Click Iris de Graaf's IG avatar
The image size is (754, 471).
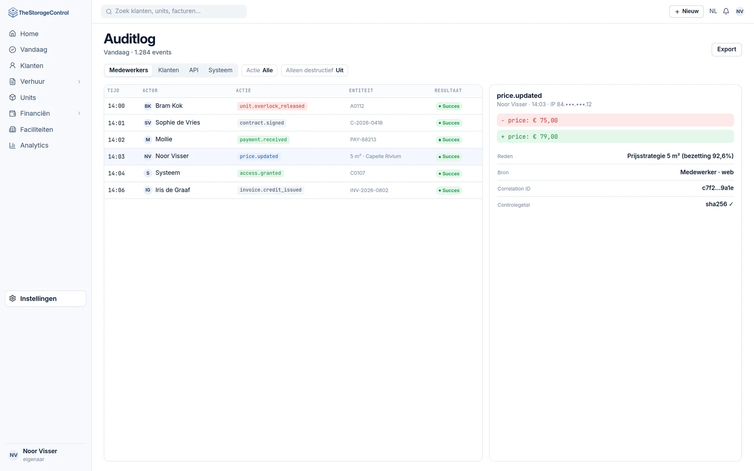(148, 190)
